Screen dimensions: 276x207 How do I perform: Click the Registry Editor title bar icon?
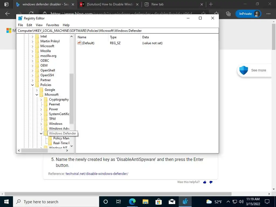point(20,18)
